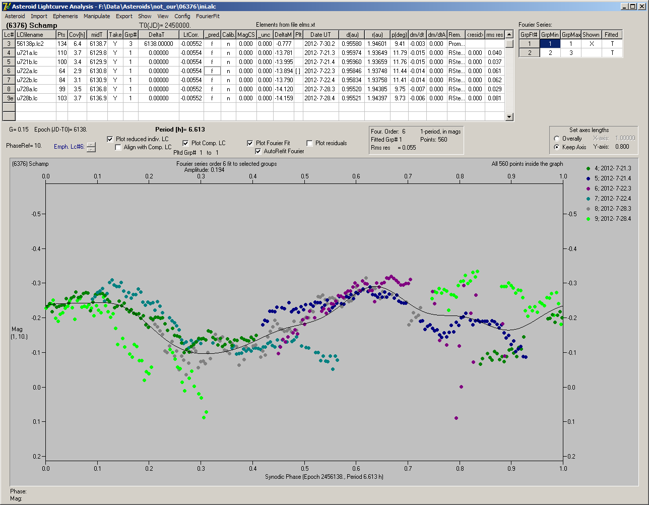Click the Synodic Phase axis label
Screen dimensions: 649x505
tap(323, 476)
